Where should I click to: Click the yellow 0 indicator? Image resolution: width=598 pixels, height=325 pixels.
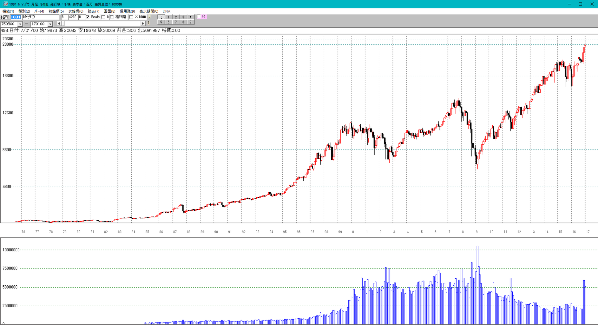pyautogui.click(x=149, y=17)
